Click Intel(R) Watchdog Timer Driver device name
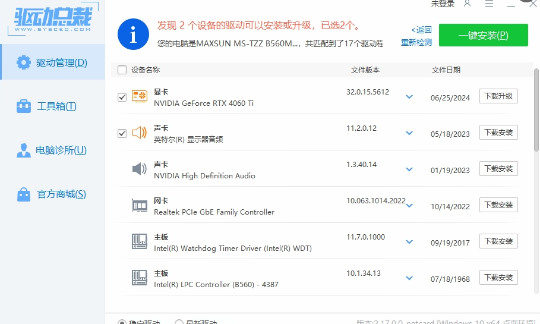540x324 pixels. [232, 248]
